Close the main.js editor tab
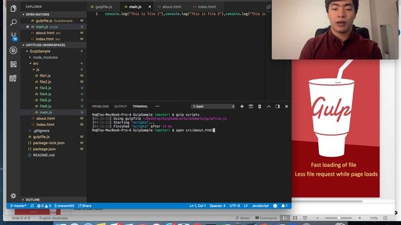This screenshot has height=225, width=401. coord(150,7)
